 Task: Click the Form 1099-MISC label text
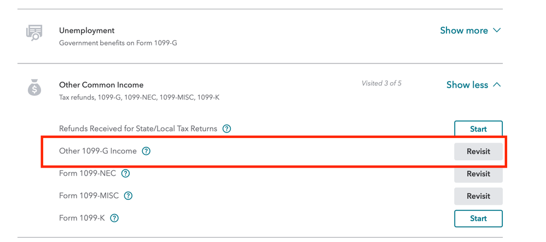(x=89, y=195)
